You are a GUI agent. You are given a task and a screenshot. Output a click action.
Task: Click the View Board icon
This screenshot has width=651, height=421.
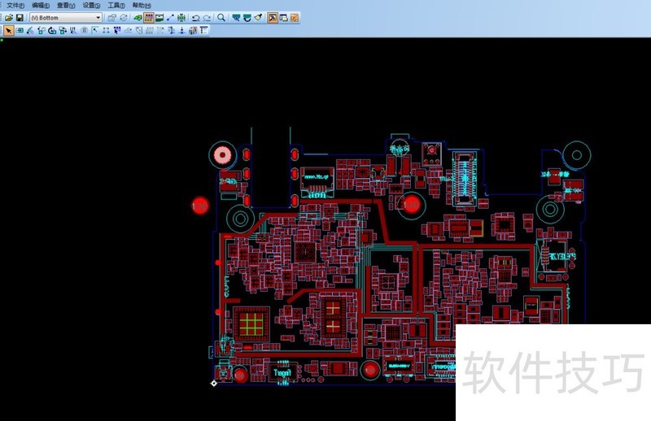(x=236, y=18)
